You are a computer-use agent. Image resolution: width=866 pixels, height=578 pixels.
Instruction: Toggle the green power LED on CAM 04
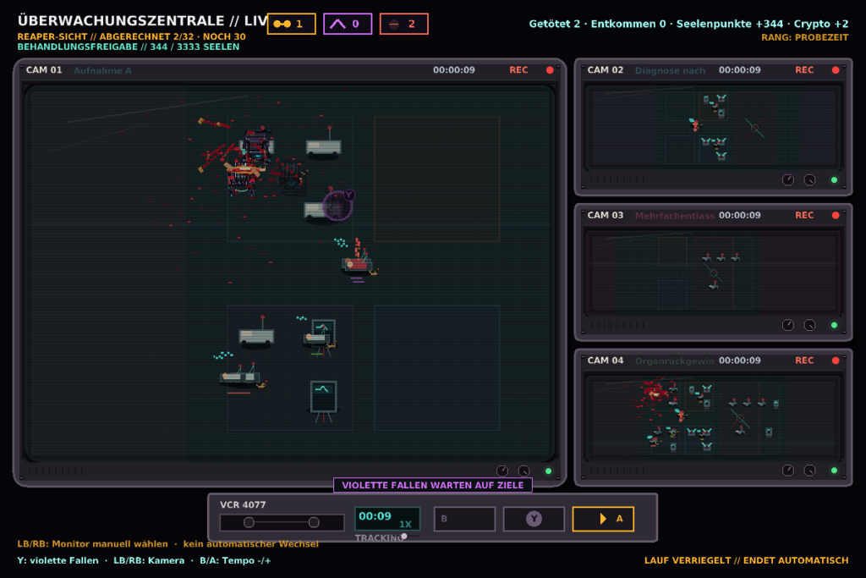point(835,471)
